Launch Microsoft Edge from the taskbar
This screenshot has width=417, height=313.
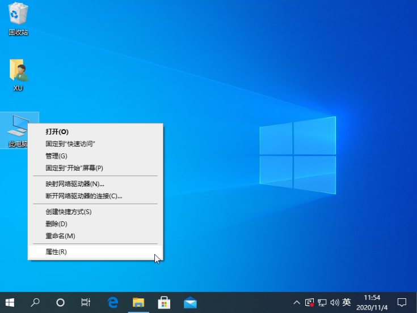(x=112, y=302)
